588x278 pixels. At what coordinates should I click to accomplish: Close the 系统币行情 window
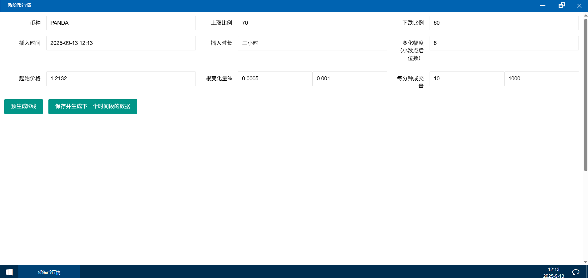(x=579, y=6)
